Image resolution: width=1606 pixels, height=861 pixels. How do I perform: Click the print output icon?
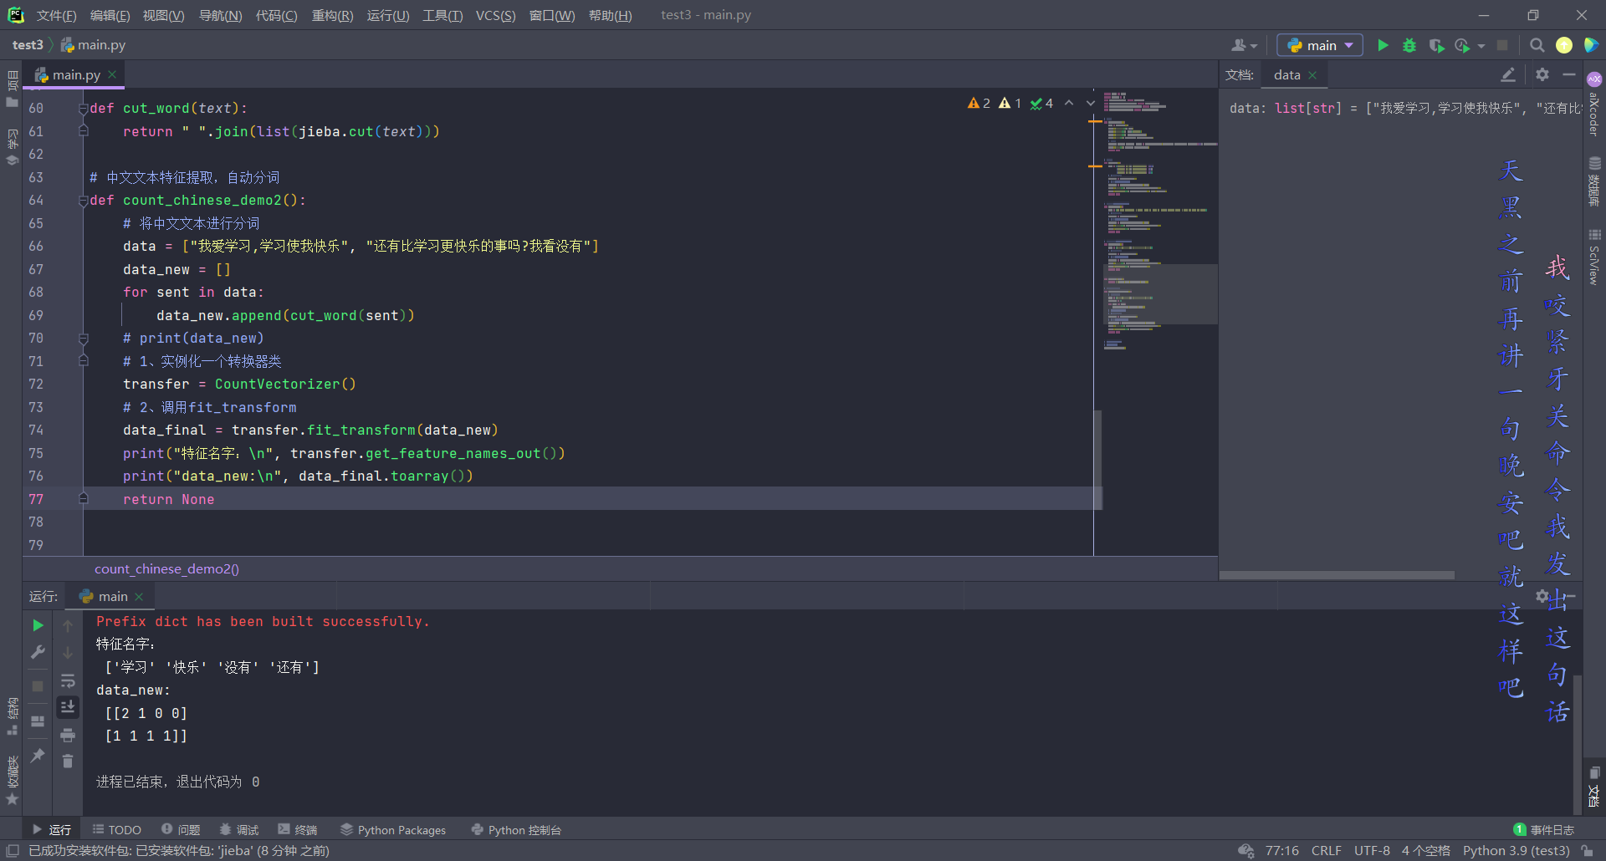click(x=68, y=736)
